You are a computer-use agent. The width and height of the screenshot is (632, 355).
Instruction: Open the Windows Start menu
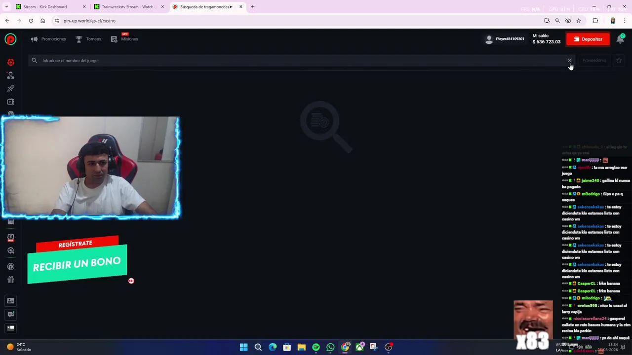(x=243, y=347)
